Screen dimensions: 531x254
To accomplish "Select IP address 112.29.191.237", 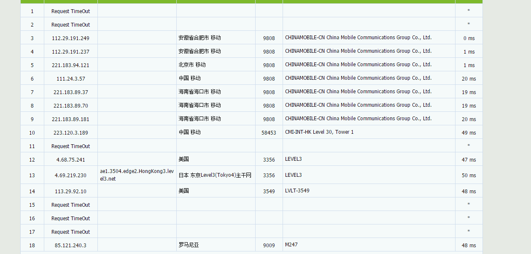I will [70, 51].
